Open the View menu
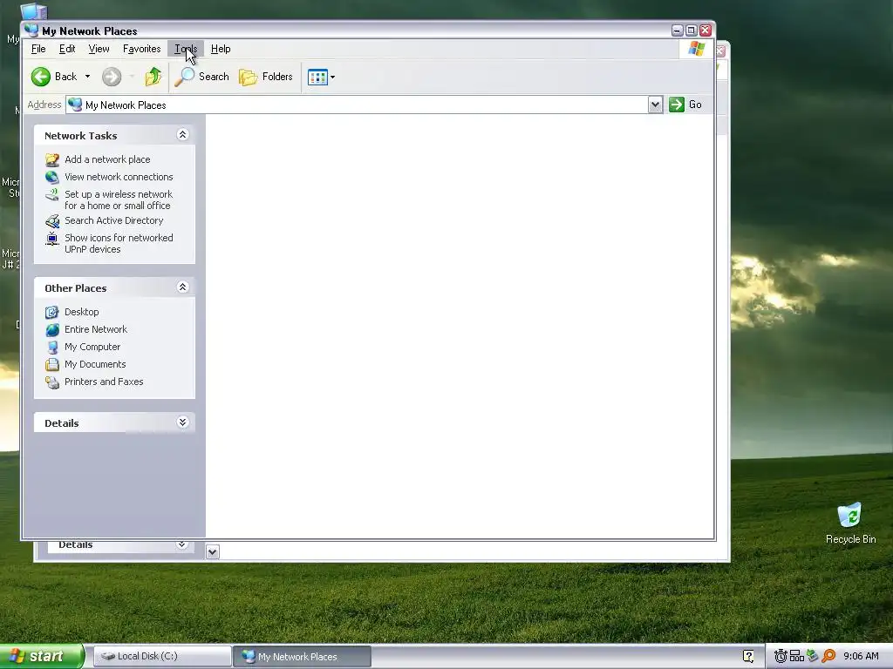Viewport: 893px width, 669px height. coord(99,49)
